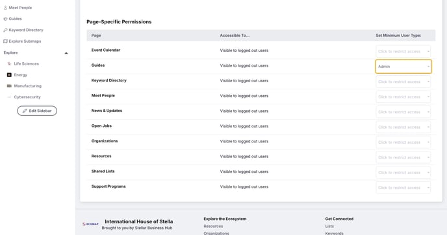Image resolution: width=447 pixels, height=235 pixels.
Task: Open footer Keywords link
Action: (x=334, y=233)
